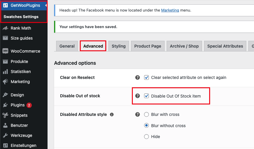This screenshot has width=254, height=149.
Task: Click the GetWooPlugins sidebar icon
Action: 5,5
